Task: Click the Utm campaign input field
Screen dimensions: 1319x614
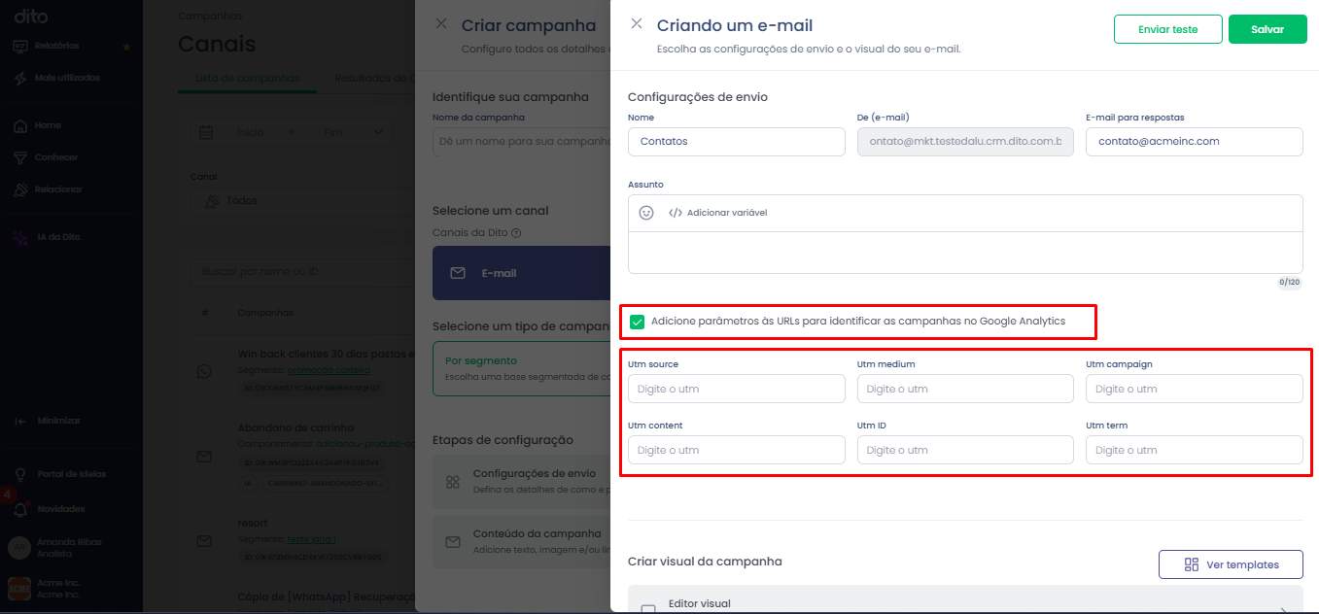Action: tap(1194, 389)
